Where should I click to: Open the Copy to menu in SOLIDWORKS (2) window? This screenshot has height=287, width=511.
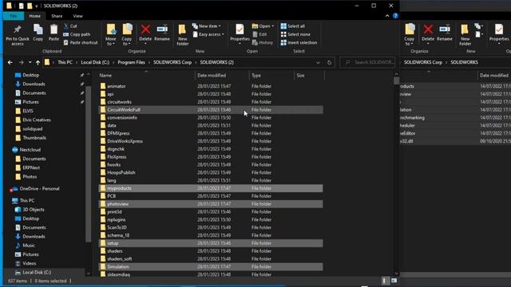[127, 34]
